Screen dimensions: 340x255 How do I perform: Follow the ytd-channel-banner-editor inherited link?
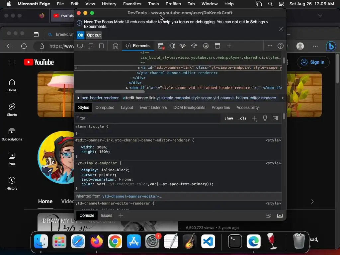[x=132, y=196]
